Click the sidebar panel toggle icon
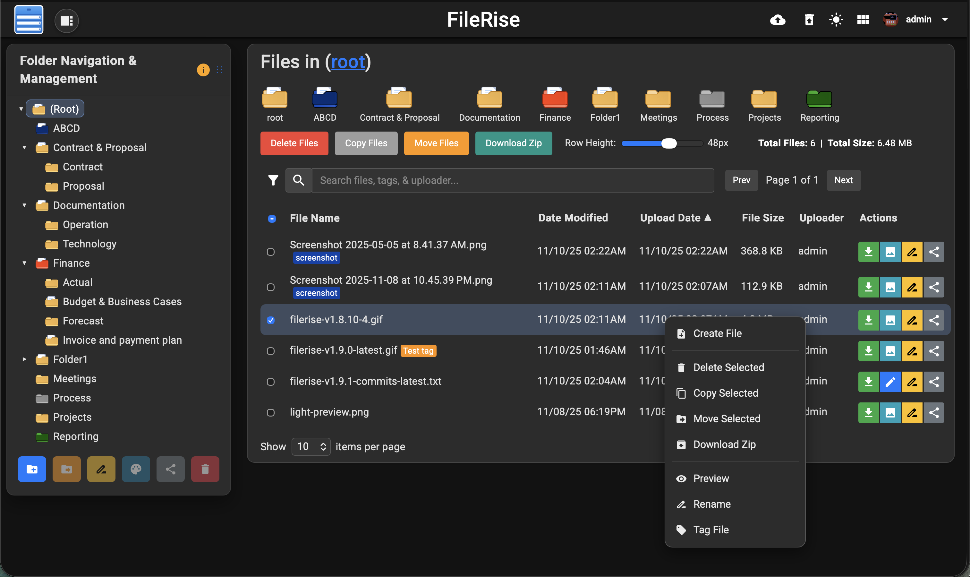This screenshot has height=577, width=970. click(66, 21)
